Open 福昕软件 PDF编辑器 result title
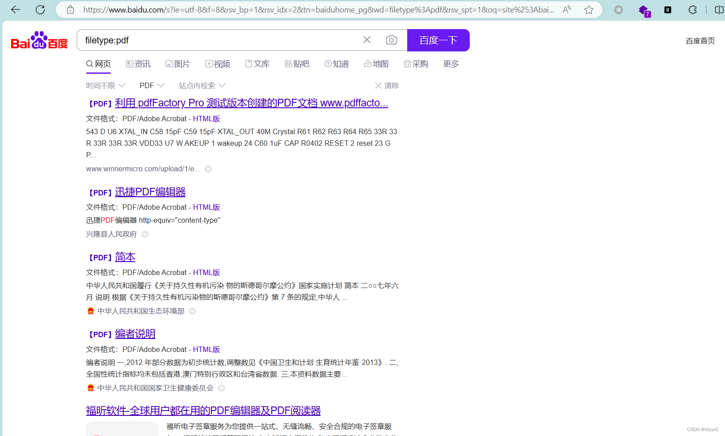The width and height of the screenshot is (725, 436). [203, 411]
